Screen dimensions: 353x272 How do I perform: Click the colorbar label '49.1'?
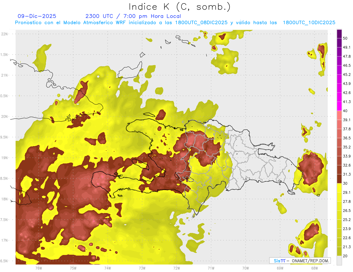coord(347,47)
